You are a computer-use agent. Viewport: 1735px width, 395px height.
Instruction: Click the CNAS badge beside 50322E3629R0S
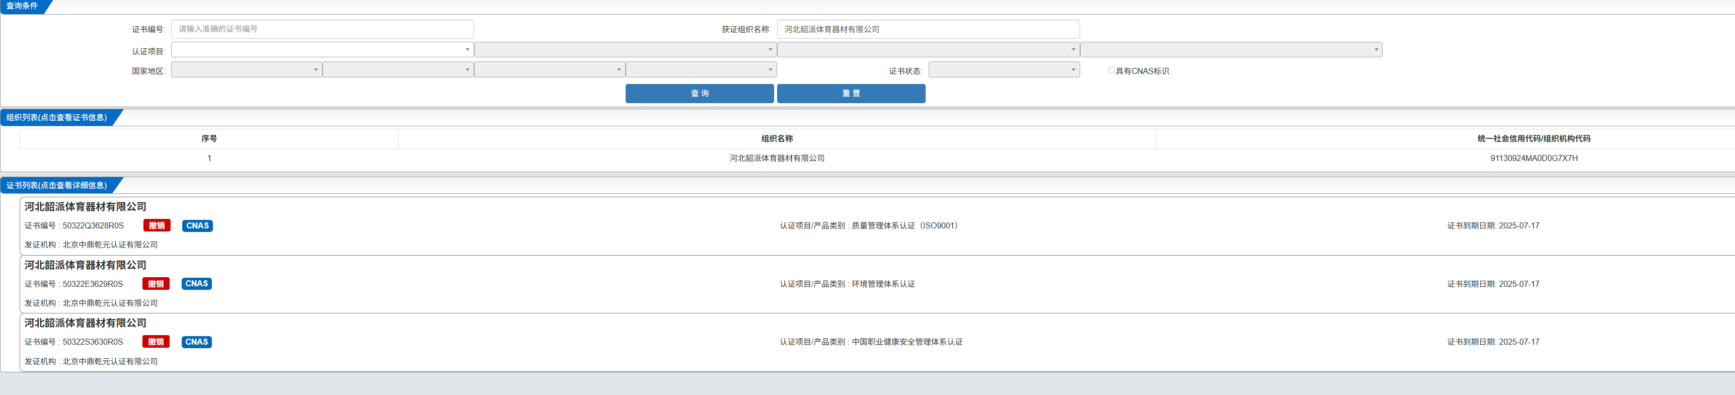click(x=197, y=284)
